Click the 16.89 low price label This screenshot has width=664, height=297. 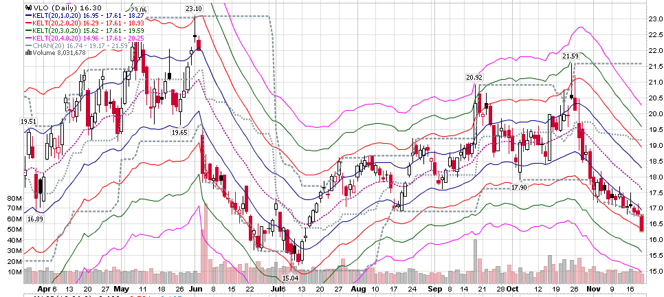tap(35, 219)
